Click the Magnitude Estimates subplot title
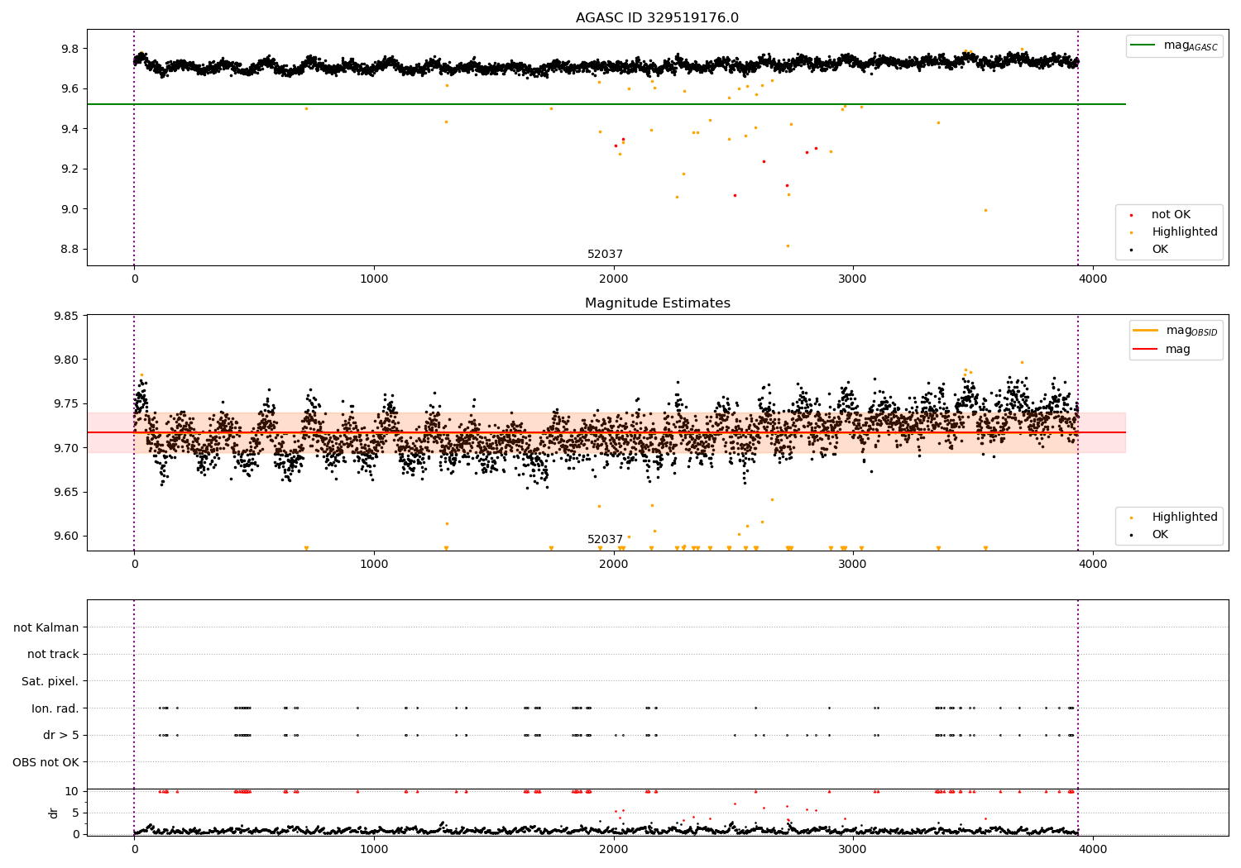Screen dimensions: 1241x868 pyautogui.click(x=657, y=303)
